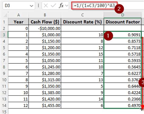
Task: Click the Discount Factor header cell
Action: 122,22
